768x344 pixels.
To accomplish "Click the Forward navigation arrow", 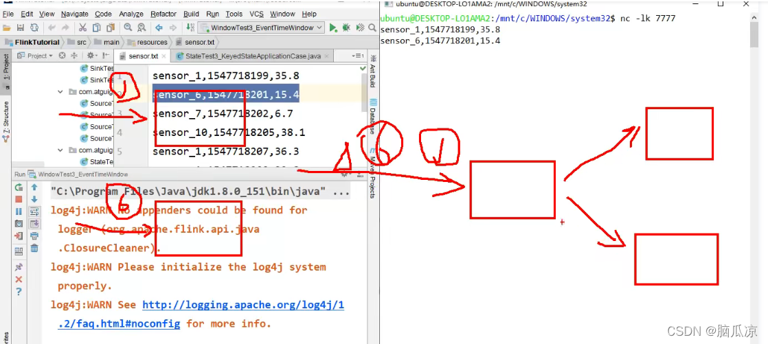I will point(172,28).
